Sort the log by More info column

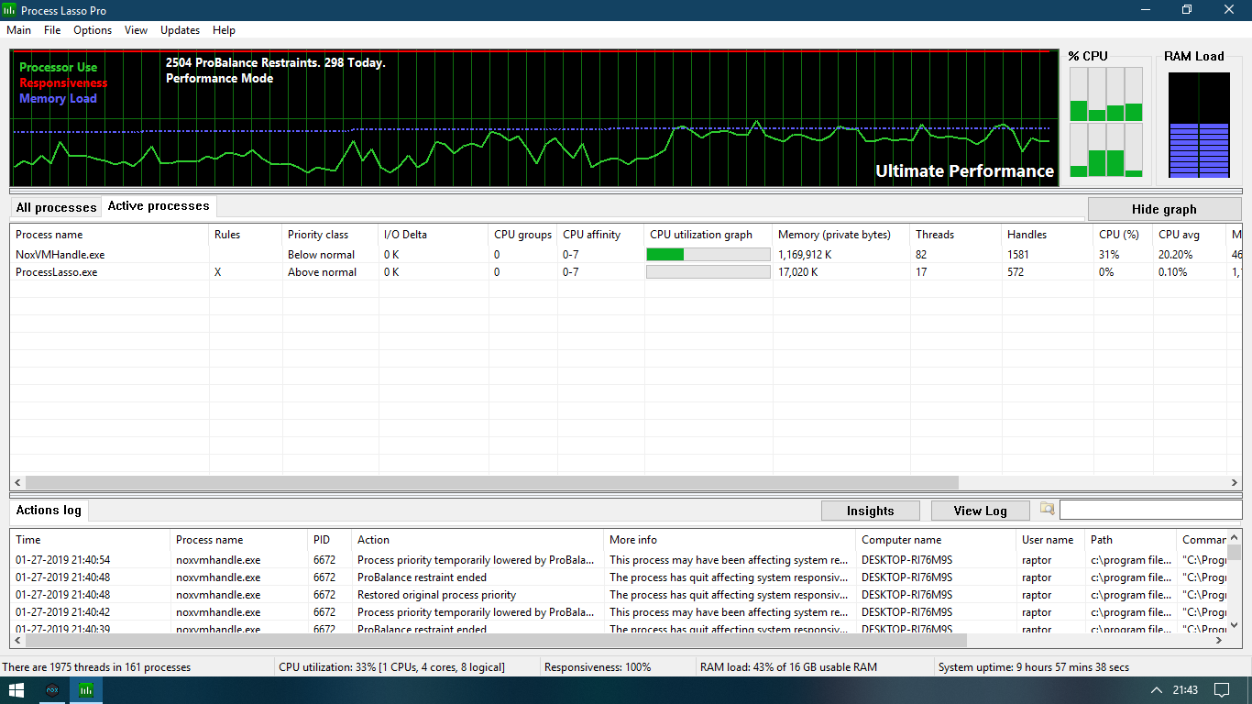click(730, 540)
